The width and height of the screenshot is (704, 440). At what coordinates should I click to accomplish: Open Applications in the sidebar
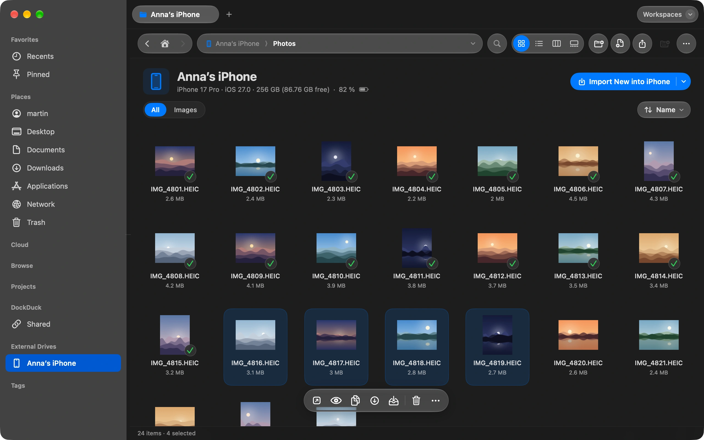pyautogui.click(x=63, y=186)
